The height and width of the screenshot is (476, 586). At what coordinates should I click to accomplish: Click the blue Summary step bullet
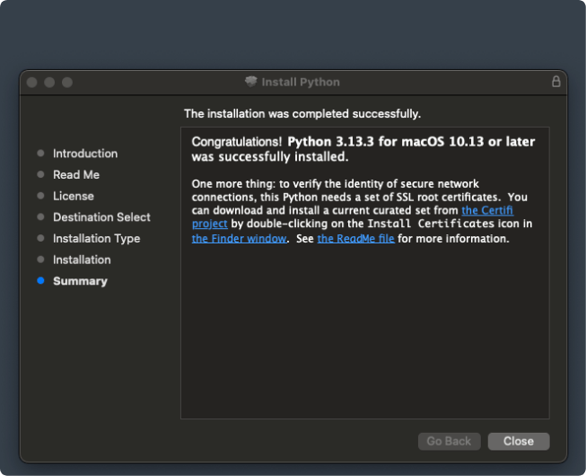click(40, 280)
